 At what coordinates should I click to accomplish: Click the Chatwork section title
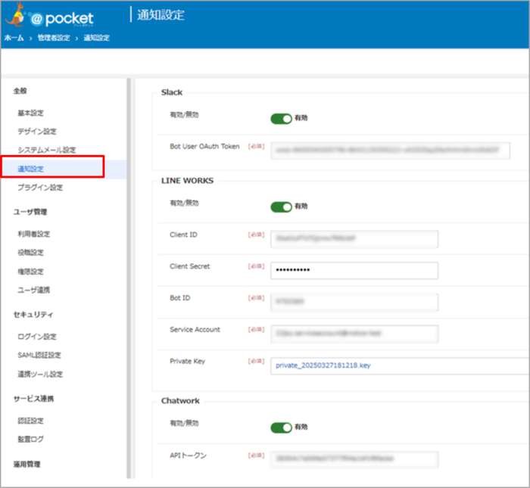tap(180, 401)
